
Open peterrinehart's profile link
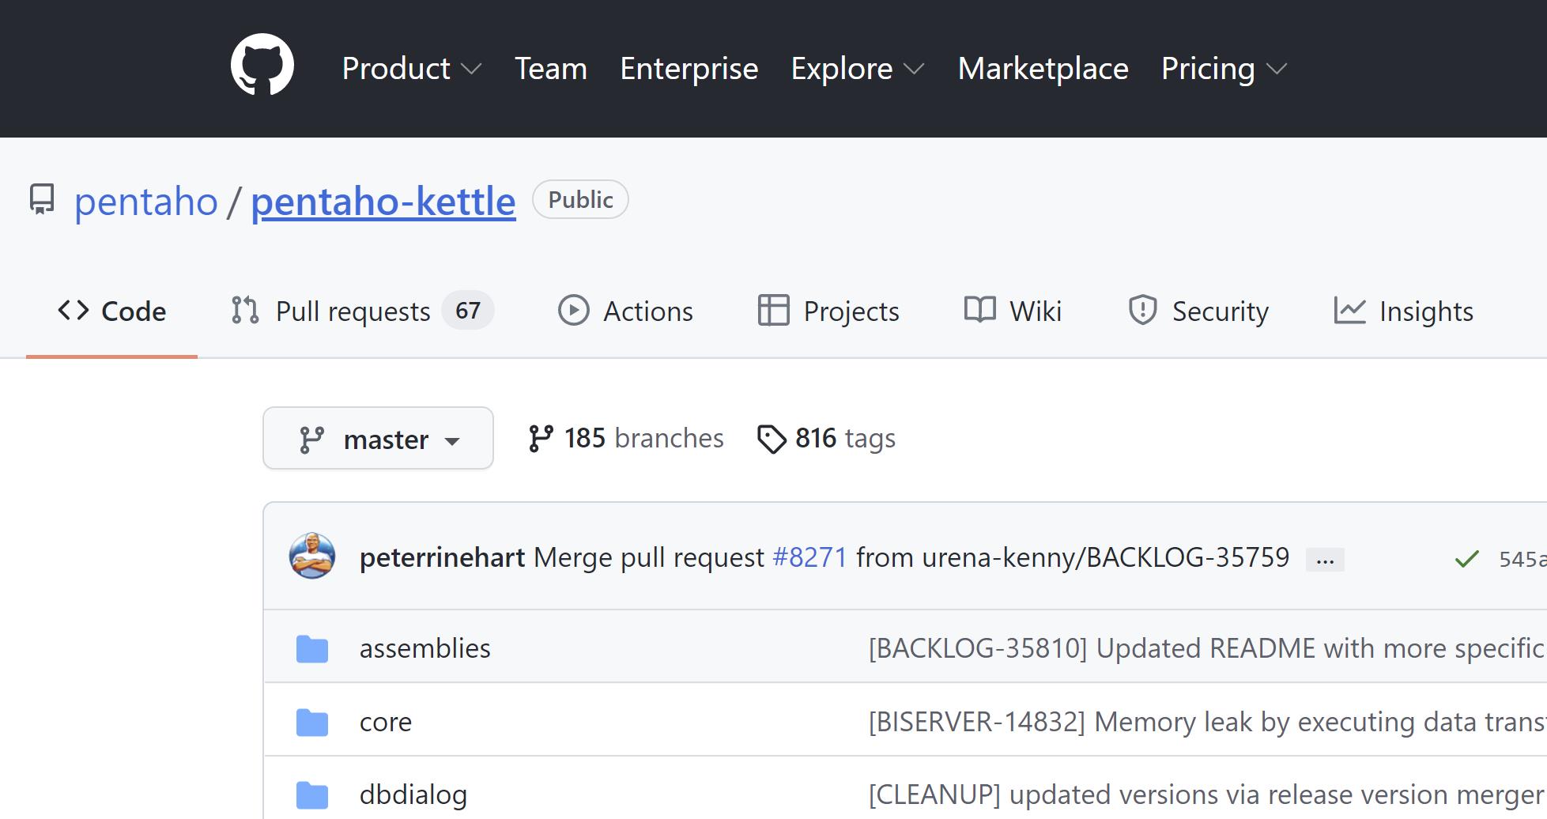pos(442,557)
